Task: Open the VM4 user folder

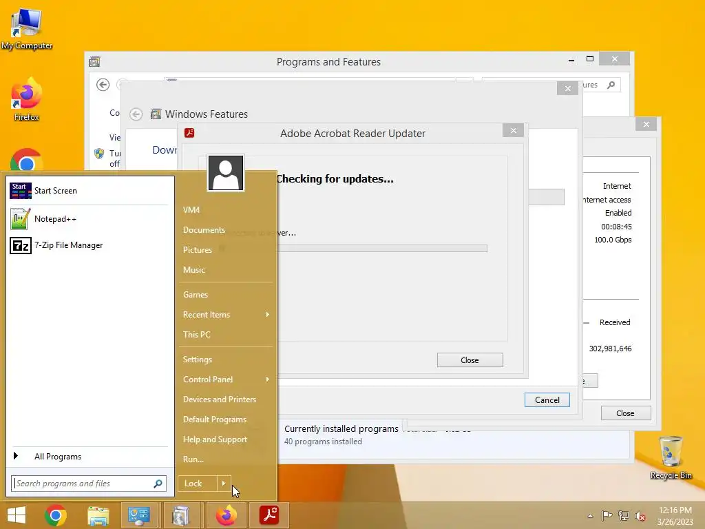Action: click(191, 210)
